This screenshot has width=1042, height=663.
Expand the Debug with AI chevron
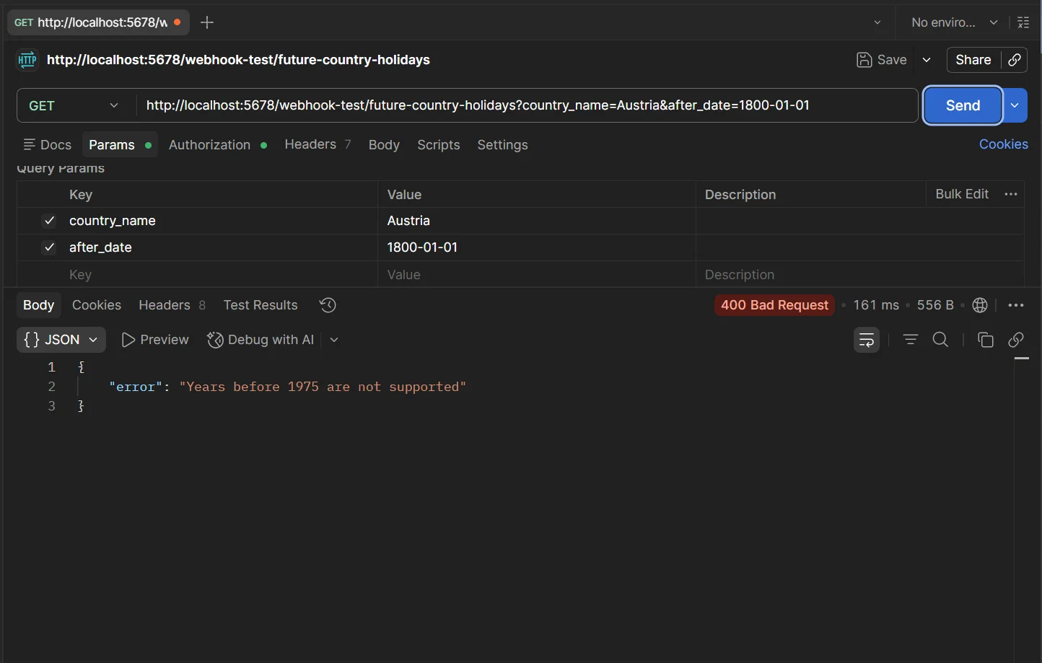coord(334,340)
